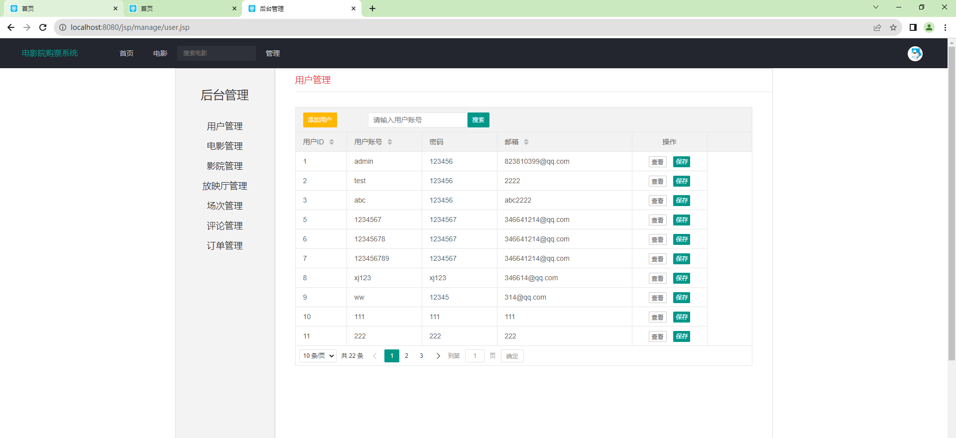The height and width of the screenshot is (438, 956).
Task: Click previous page arrow in pagination
Action: click(375, 356)
